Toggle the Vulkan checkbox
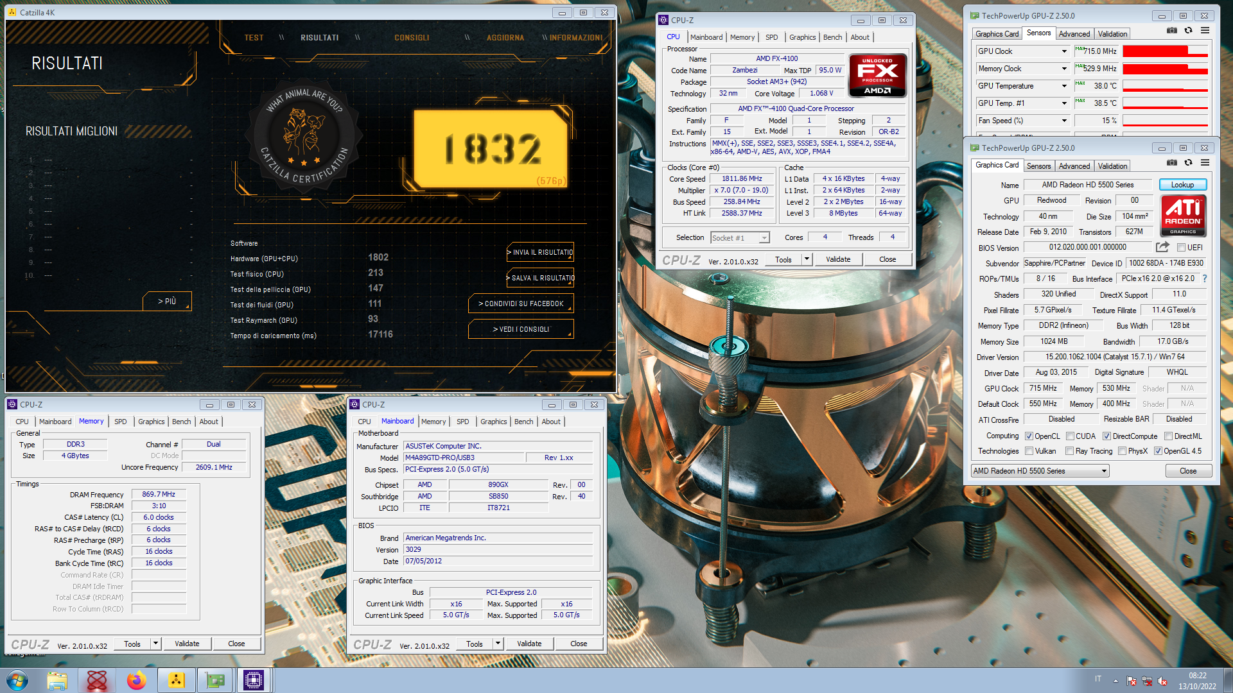1233x693 pixels. tap(1029, 451)
